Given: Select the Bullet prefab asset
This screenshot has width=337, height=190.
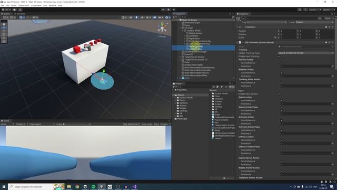Looking at the screenshot, I should pos(216,115).
